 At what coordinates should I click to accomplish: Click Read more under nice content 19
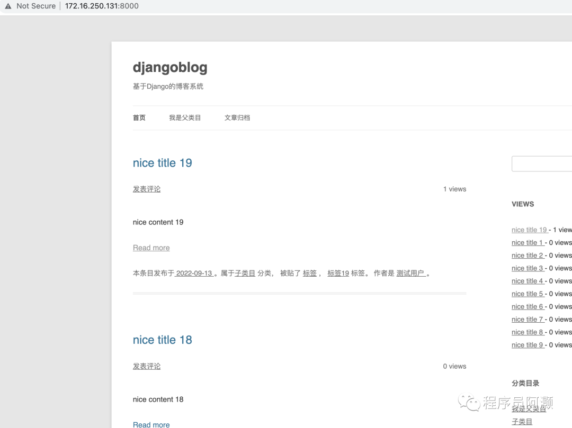tap(151, 248)
